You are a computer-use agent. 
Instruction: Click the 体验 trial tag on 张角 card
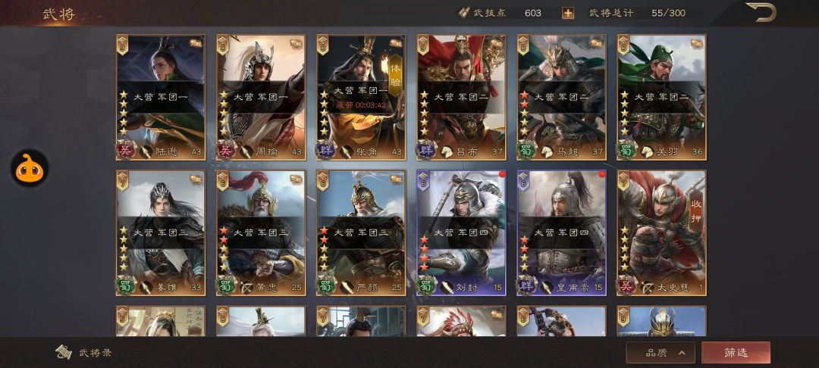coord(395,75)
